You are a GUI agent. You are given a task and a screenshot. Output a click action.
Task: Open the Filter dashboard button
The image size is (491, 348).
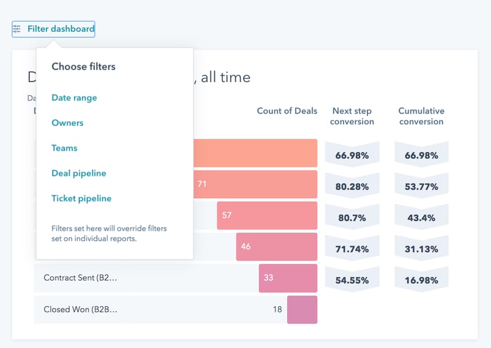click(x=53, y=29)
